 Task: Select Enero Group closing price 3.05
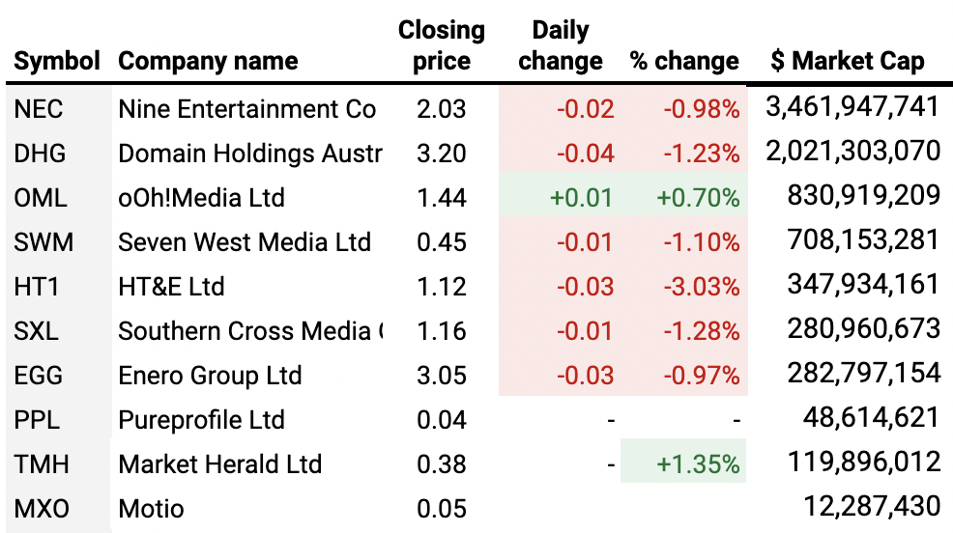pyautogui.click(x=441, y=376)
